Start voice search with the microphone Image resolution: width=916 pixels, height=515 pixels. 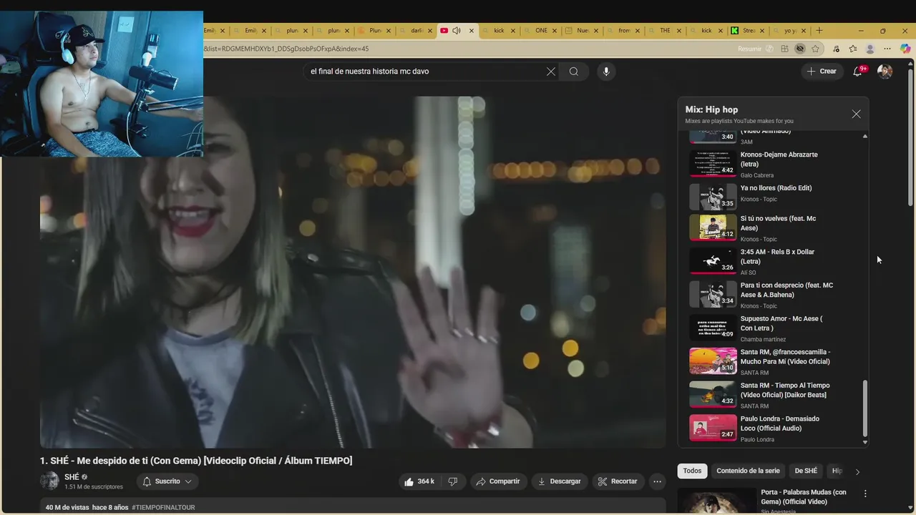pos(606,72)
